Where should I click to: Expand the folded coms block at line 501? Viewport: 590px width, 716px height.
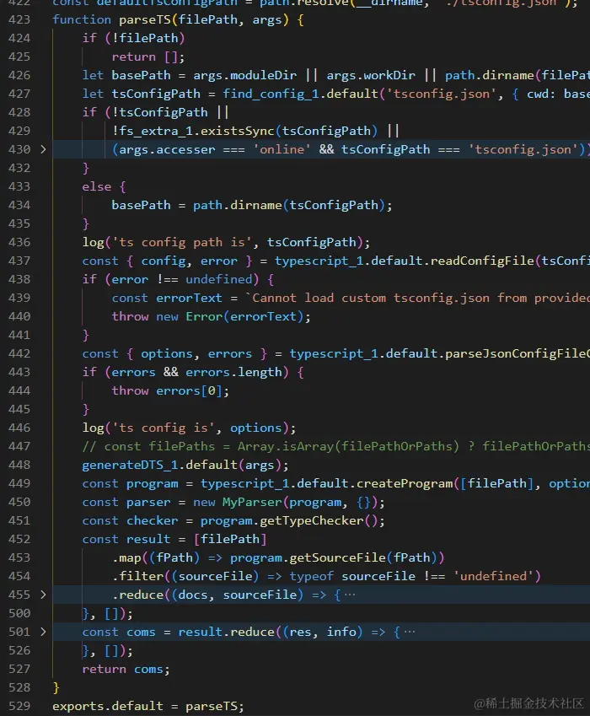(x=43, y=632)
